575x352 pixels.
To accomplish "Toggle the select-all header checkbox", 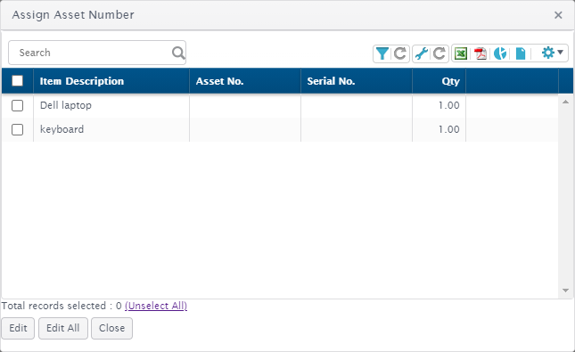I will pyautogui.click(x=17, y=81).
